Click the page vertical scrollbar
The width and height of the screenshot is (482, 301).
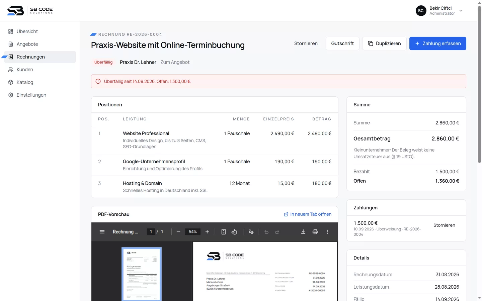[479, 84]
